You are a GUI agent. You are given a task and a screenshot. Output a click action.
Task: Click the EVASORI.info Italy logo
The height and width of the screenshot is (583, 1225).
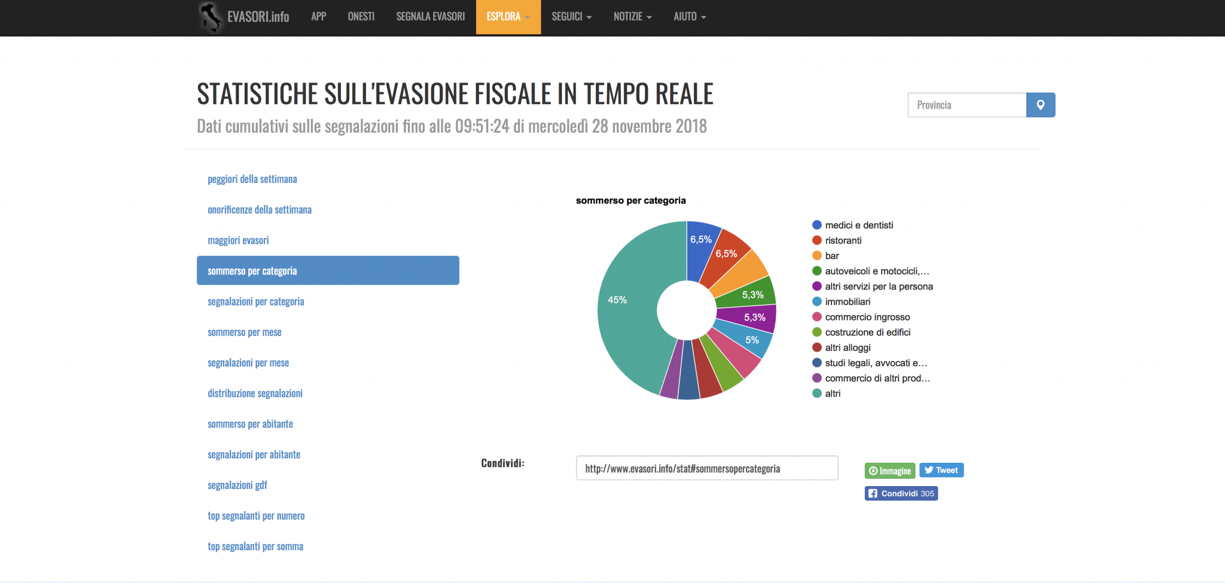(210, 17)
